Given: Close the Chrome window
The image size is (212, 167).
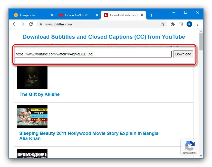Looking at the screenshot, I should coord(197,12).
